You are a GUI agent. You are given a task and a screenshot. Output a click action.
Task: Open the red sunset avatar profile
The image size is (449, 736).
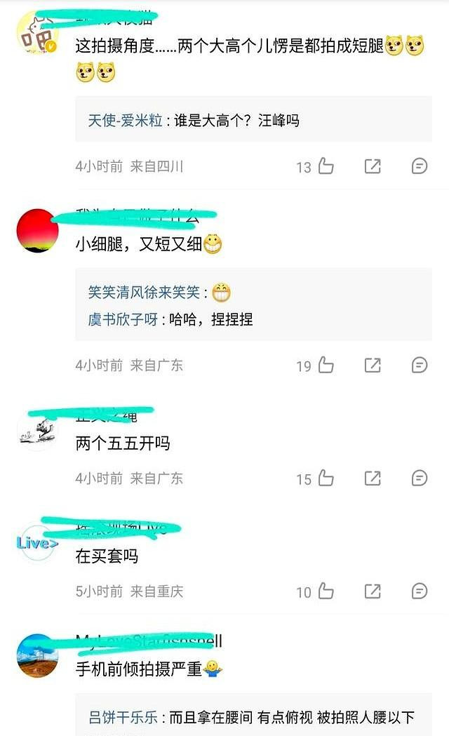click(x=38, y=230)
